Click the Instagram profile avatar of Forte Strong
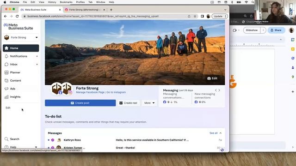 click(67, 89)
